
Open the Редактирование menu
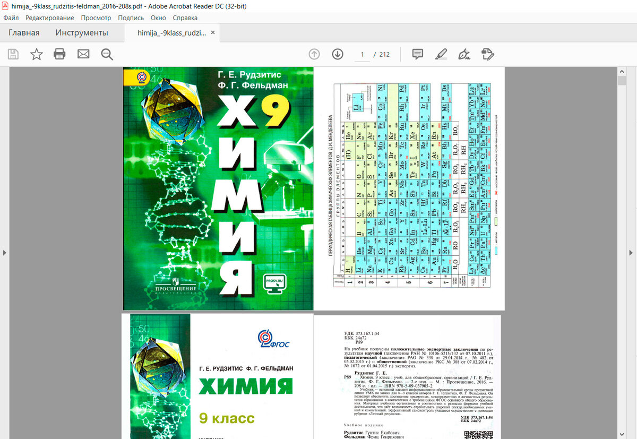pyautogui.click(x=50, y=18)
